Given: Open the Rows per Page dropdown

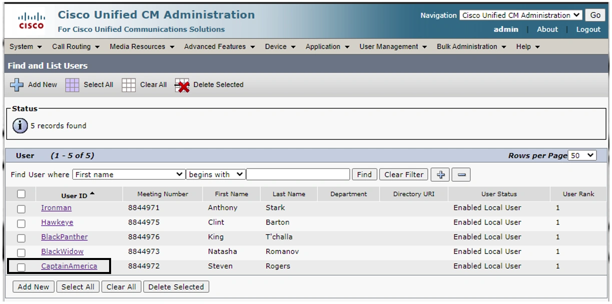Looking at the screenshot, I should coord(582,155).
